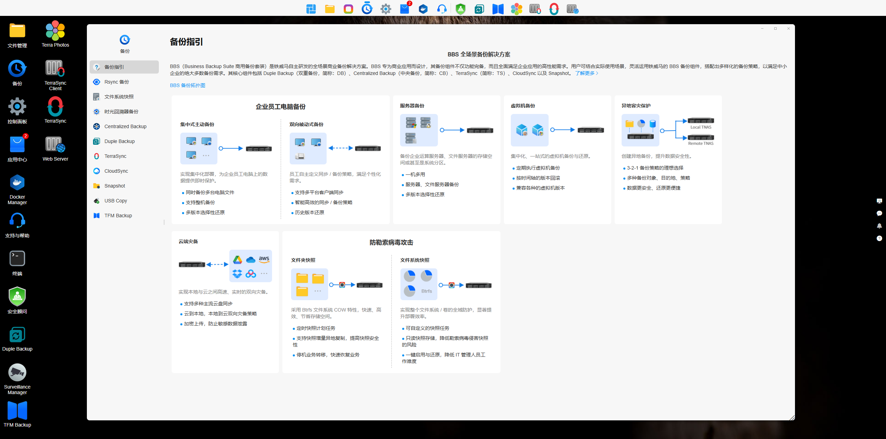Click the 集中式主动备份 subheading
The height and width of the screenshot is (439, 886).
(x=197, y=124)
